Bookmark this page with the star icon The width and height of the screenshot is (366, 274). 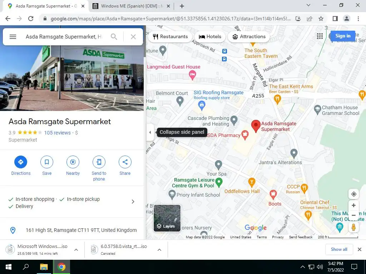[x=321, y=19]
